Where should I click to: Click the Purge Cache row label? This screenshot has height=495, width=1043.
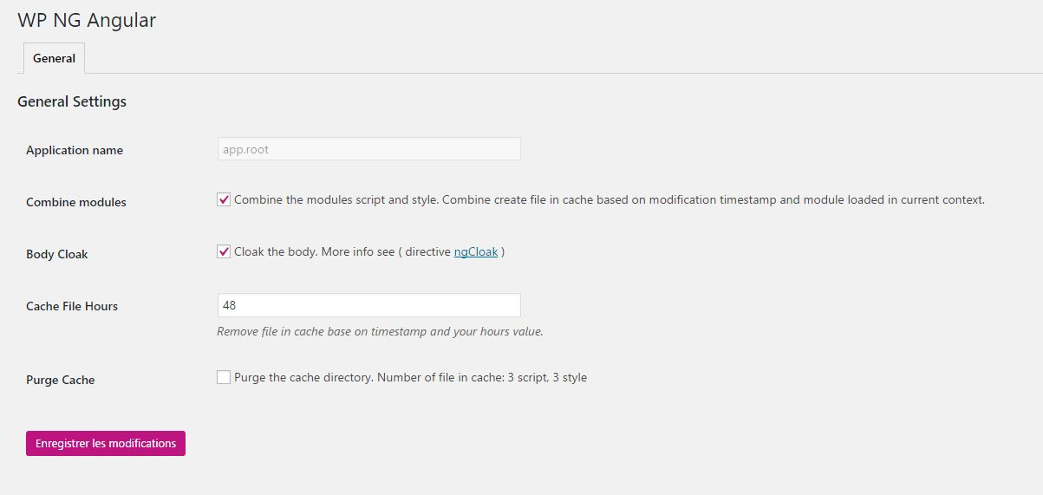(x=61, y=380)
